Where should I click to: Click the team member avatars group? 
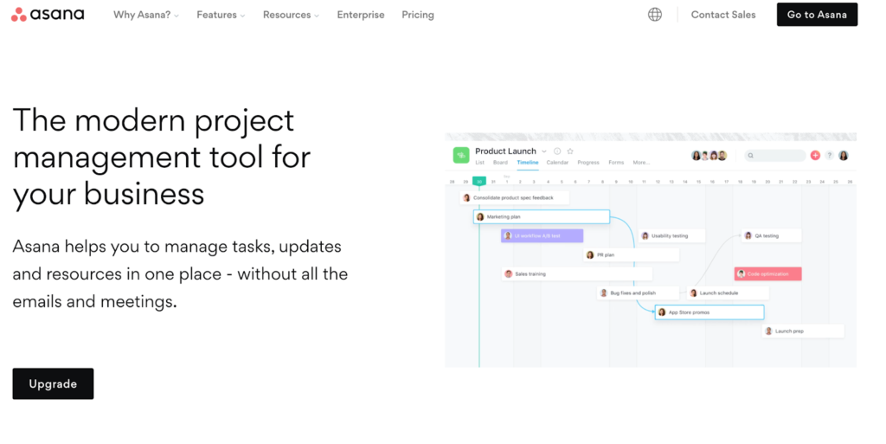point(709,155)
